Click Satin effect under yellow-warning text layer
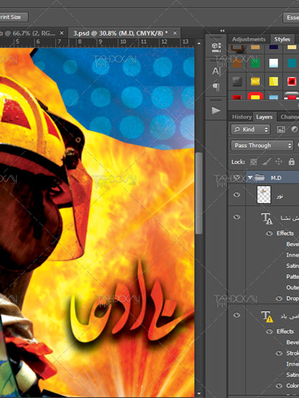The height and width of the screenshot is (398, 299). pyautogui.click(x=293, y=375)
